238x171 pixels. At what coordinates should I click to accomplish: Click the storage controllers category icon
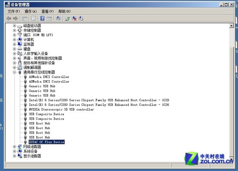tap(20, 30)
